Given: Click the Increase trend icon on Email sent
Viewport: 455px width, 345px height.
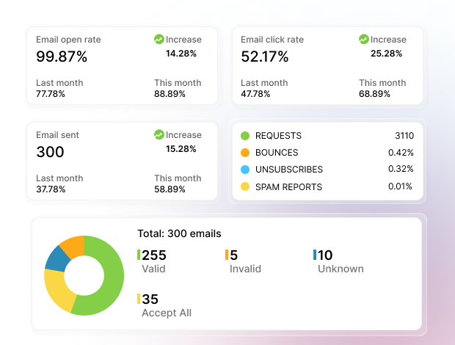Looking at the screenshot, I should point(159,134).
